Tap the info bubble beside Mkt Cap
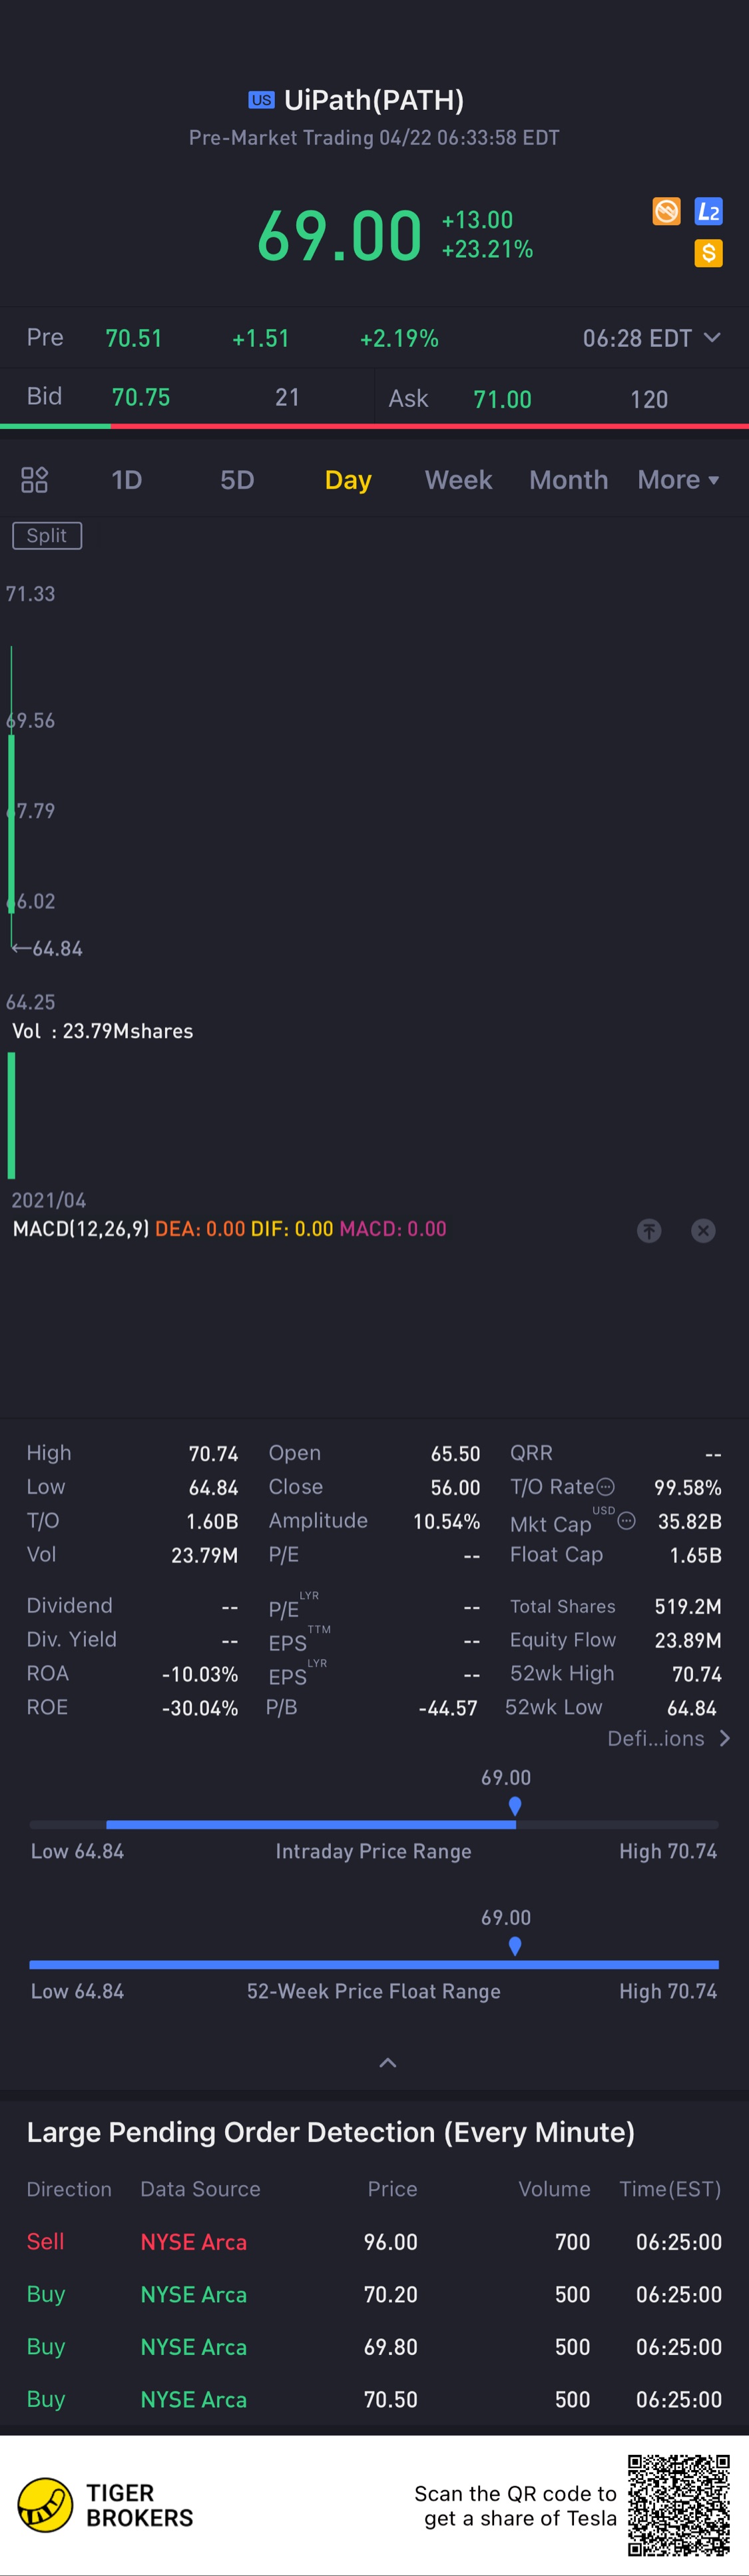The width and height of the screenshot is (749, 2576). pyautogui.click(x=627, y=1521)
